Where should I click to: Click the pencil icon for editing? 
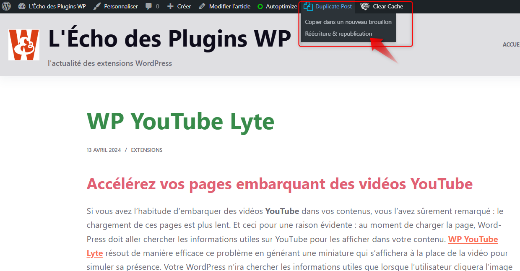202,6
